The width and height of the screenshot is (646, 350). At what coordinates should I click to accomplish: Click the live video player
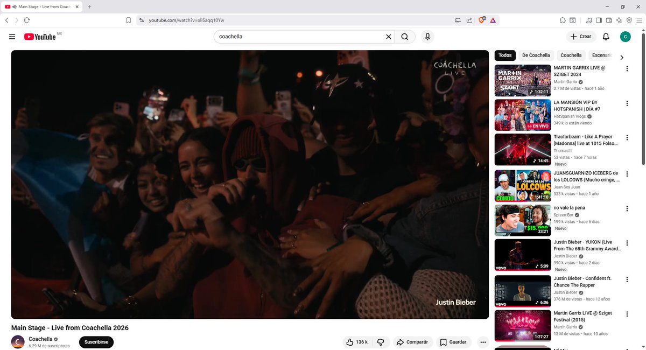(250, 184)
